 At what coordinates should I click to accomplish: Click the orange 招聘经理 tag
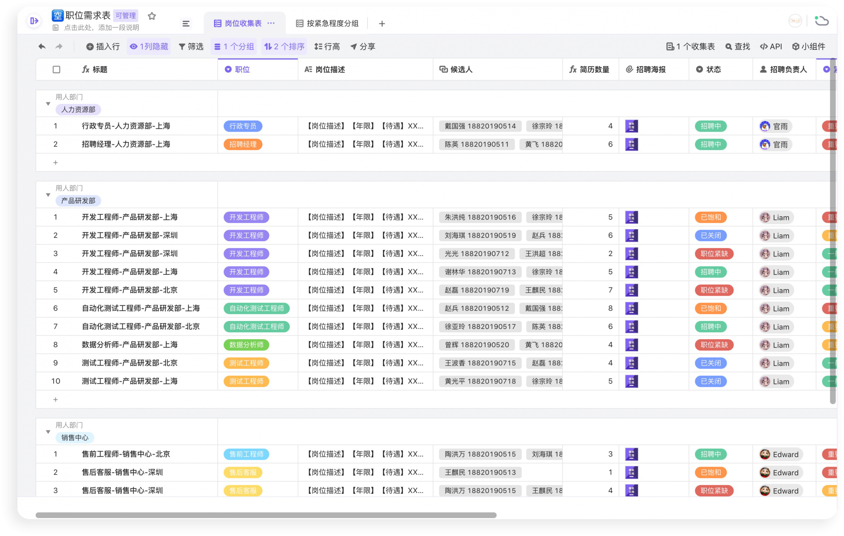pyautogui.click(x=243, y=144)
